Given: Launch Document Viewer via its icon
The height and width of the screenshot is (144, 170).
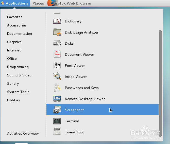Looking at the screenshot, I should [57, 54].
